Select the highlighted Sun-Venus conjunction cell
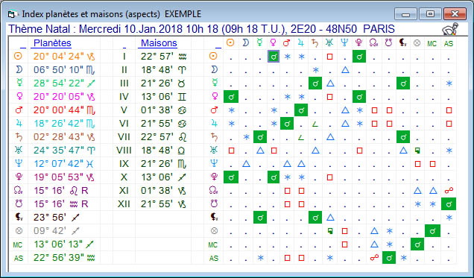This screenshot has height=278, width=474. 274,57
